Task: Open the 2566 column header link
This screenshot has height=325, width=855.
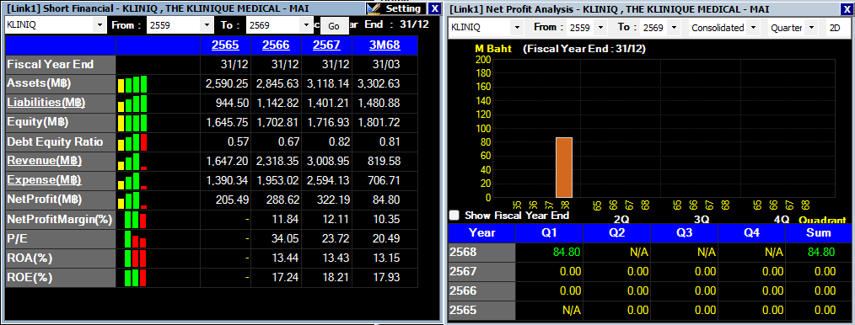Action: click(276, 45)
